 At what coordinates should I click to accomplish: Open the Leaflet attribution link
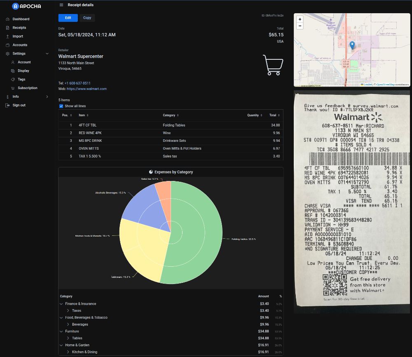tap(366, 85)
